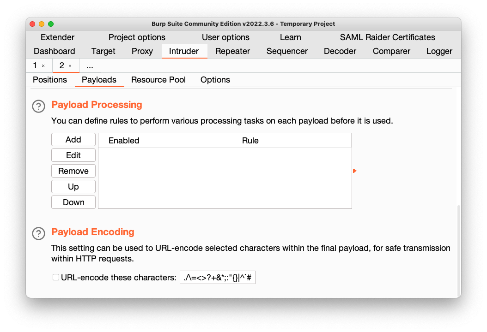Screen dimensions: 487x332
Task: Add a payload processing rule
Action: point(73,140)
